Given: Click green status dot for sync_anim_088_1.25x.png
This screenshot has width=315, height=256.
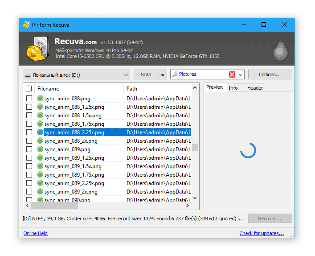Looking at the screenshot, I should [x=40, y=107].
